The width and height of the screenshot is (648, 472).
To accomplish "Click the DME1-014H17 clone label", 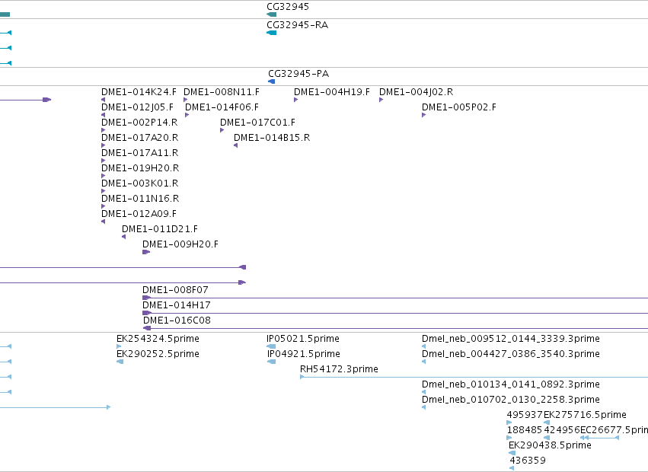I will pos(177,305).
